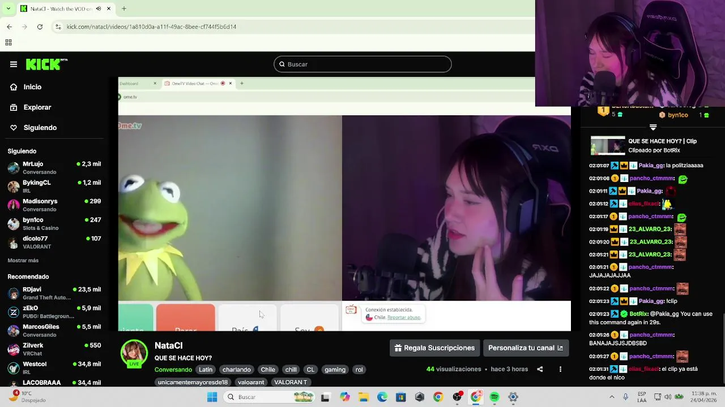The width and height of the screenshot is (725, 407).
Task: Open Madisonrys's followed channel
Action: [54, 205]
